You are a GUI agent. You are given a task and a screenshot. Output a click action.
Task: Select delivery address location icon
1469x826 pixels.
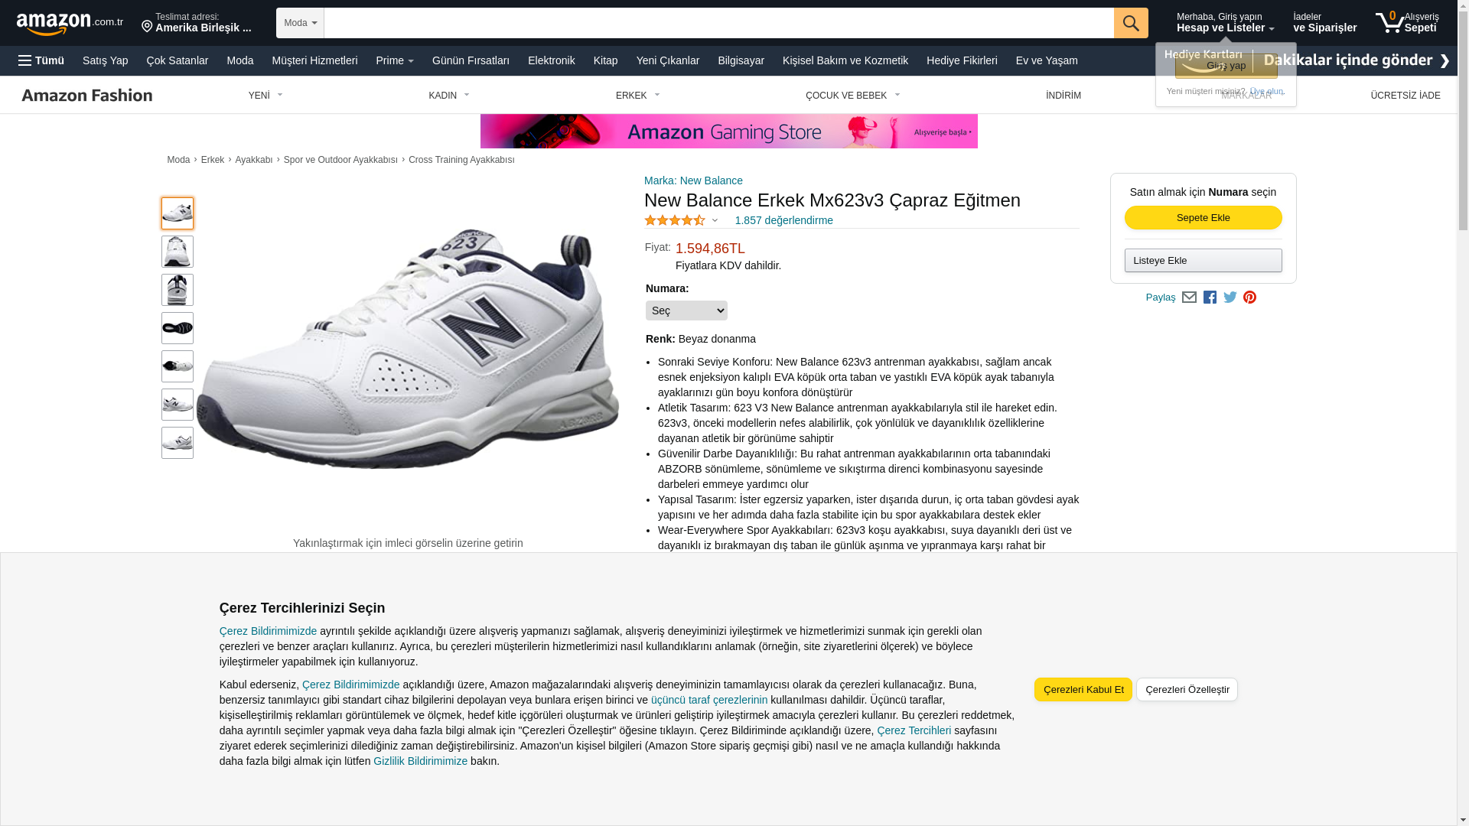pyautogui.click(x=147, y=27)
